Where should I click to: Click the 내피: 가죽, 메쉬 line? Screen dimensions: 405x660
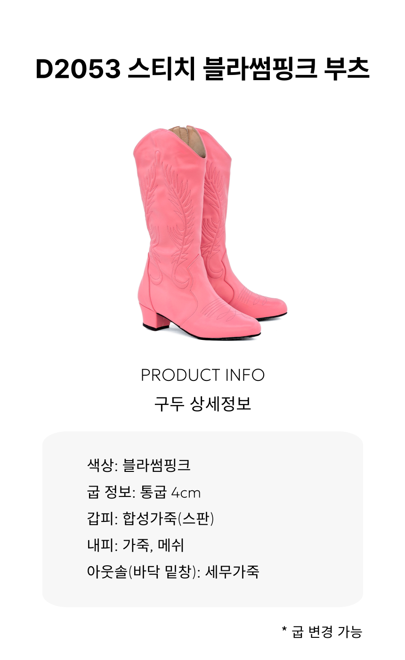coord(135,545)
